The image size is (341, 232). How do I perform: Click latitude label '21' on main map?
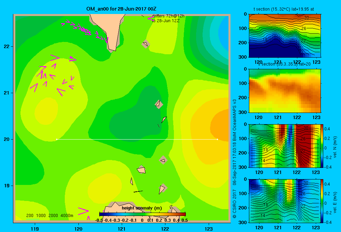tap(7, 93)
